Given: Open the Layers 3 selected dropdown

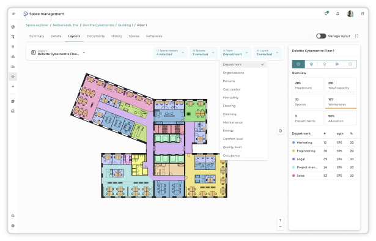Looking at the screenshot, I should (267, 53).
